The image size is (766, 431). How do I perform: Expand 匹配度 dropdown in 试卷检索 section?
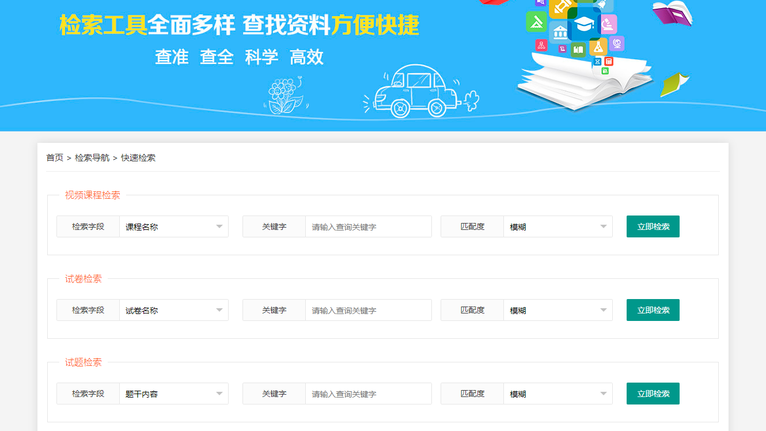coord(558,310)
